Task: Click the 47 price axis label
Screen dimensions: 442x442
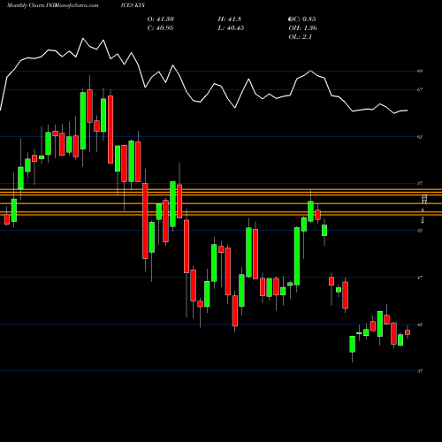Action: [x=420, y=278]
